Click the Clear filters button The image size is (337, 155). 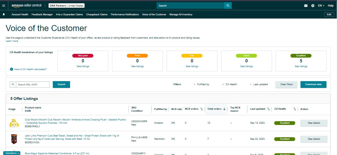pyautogui.click(x=286, y=84)
